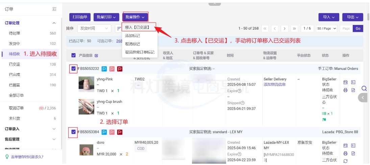The image size is (370, 165).
Task: Click dark red flag on order BS5053384
Action: click(120, 132)
